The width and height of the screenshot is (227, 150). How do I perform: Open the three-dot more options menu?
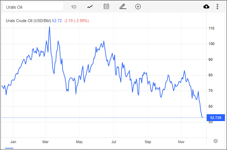[217, 7]
